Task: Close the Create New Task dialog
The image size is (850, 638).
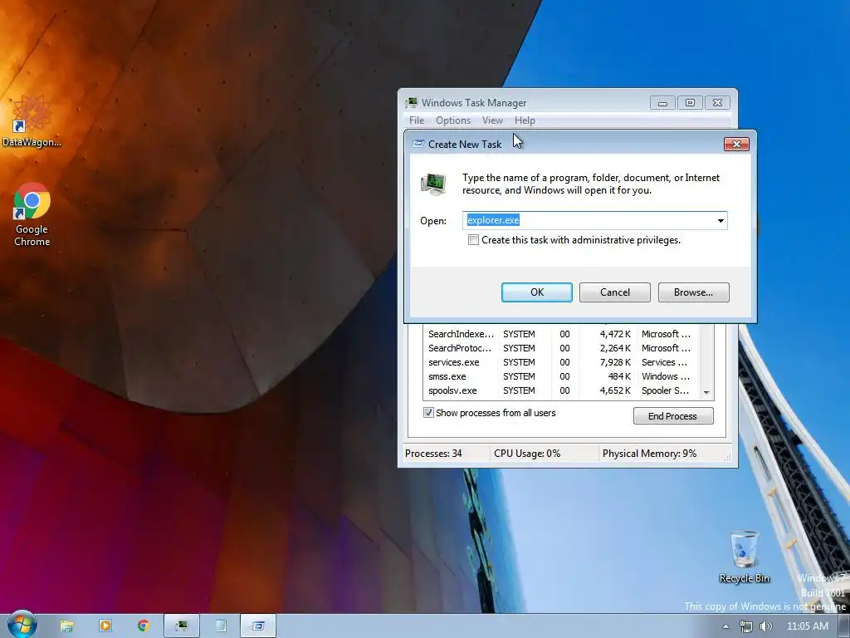Action: coord(736,144)
